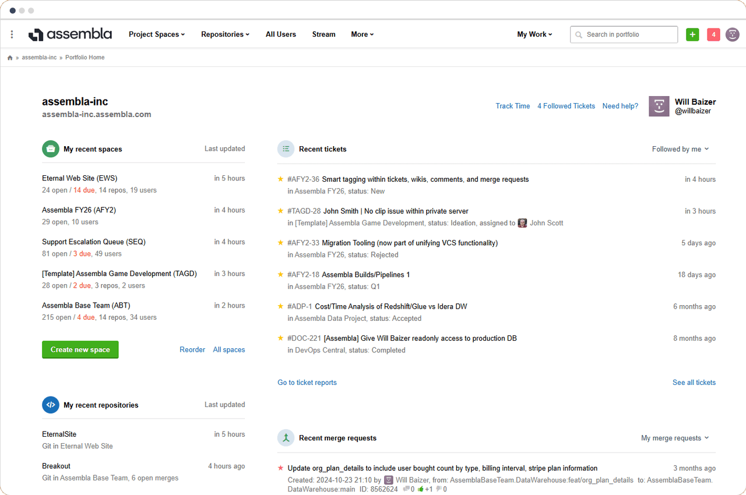The width and height of the screenshot is (746, 495).
Task: Click the Will Baizer name next to the profile picture
Action: pos(695,102)
